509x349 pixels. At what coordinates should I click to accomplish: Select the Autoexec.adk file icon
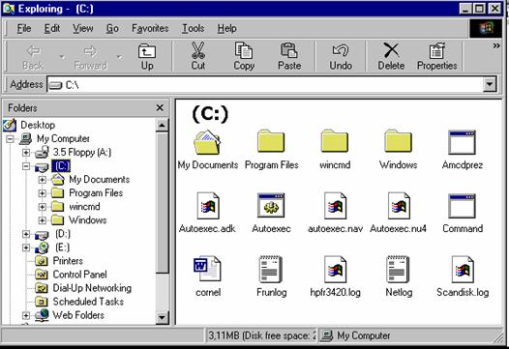(208, 206)
